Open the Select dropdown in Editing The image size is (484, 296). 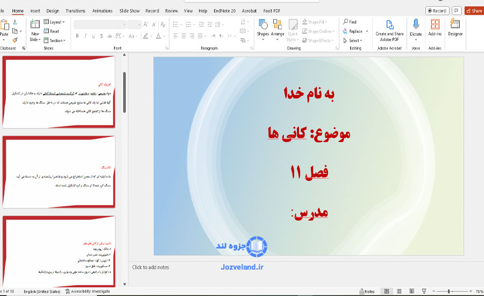pos(353,40)
